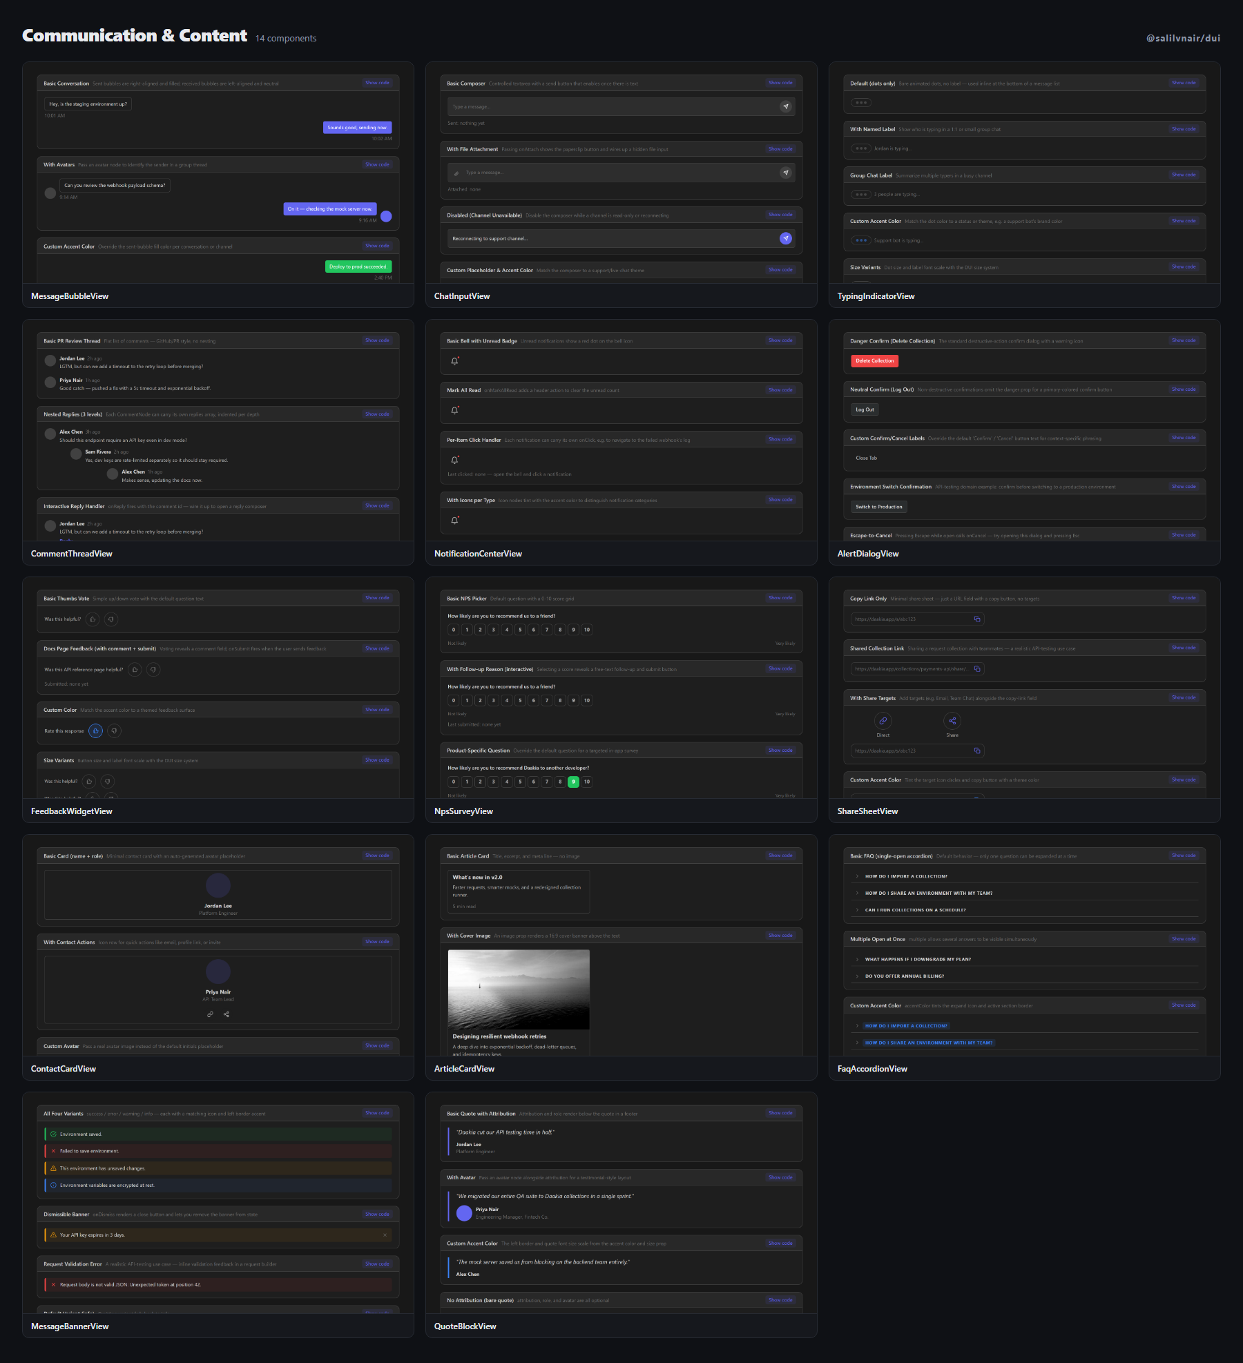Click the Direct link target circle icon
Image resolution: width=1243 pixels, height=1363 pixels.
(x=883, y=721)
